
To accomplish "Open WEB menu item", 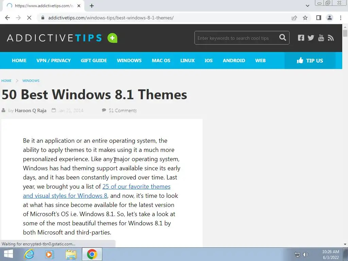I will [260, 60].
